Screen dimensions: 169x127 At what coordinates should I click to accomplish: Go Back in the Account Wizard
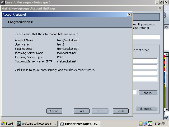(82, 111)
